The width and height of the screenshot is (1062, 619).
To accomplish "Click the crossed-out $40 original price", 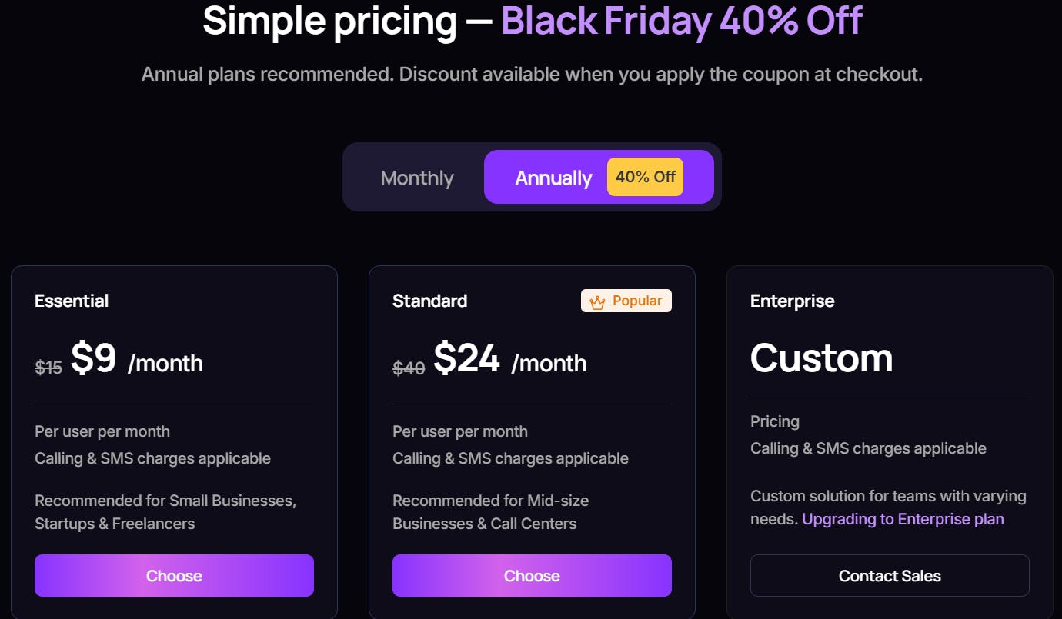I will click(x=408, y=367).
